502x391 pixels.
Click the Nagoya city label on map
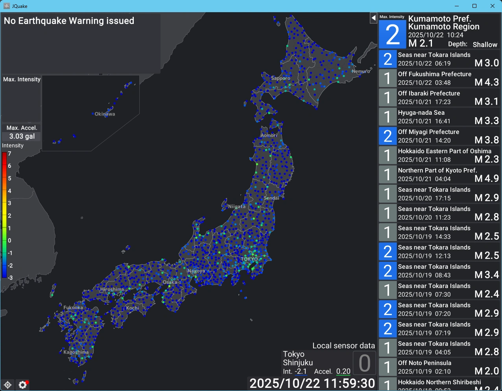tap(196, 271)
